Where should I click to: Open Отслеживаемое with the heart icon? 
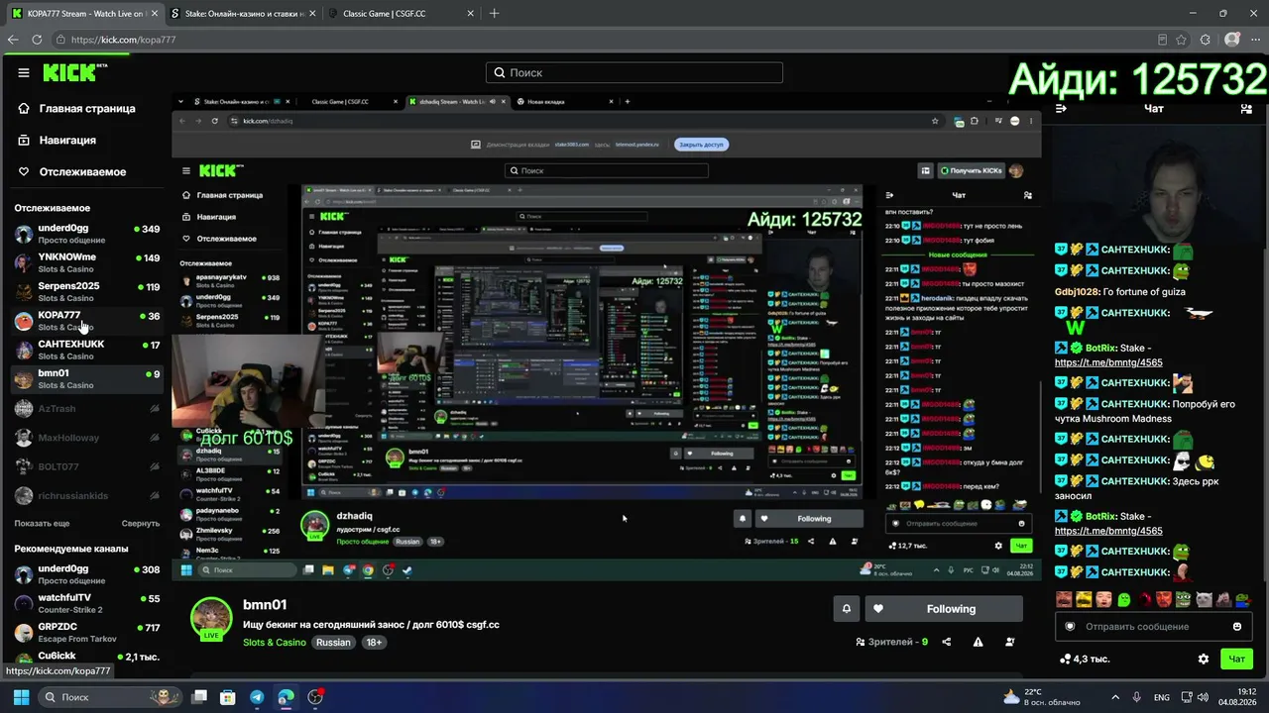(72, 171)
